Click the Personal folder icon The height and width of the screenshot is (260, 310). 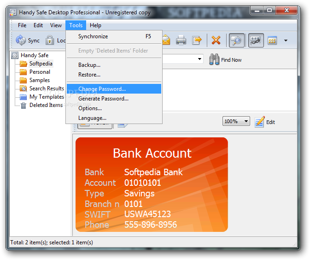tap(23, 72)
